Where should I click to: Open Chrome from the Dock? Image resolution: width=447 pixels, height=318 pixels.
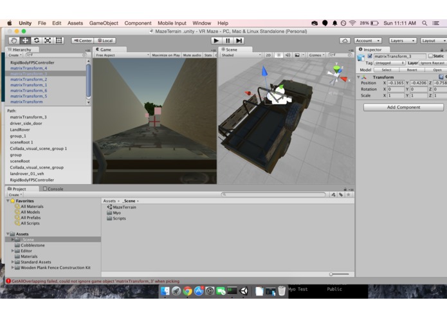(187, 291)
